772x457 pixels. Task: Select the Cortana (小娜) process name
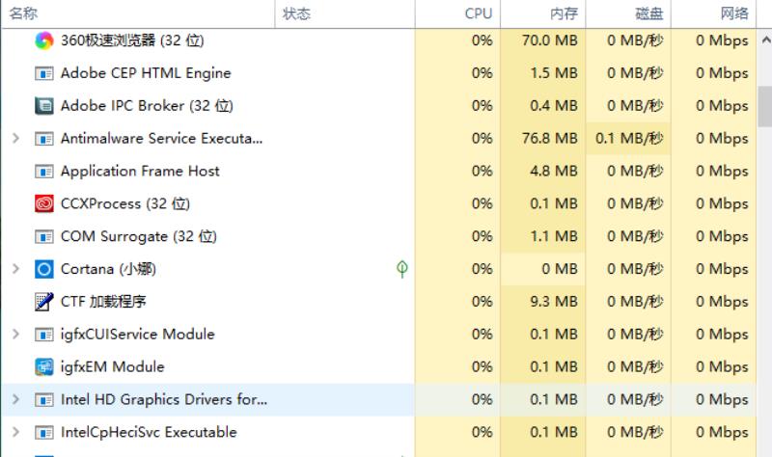(108, 269)
